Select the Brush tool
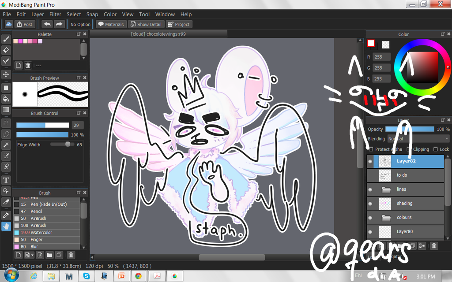The height and width of the screenshot is (282, 452). (x=6, y=39)
